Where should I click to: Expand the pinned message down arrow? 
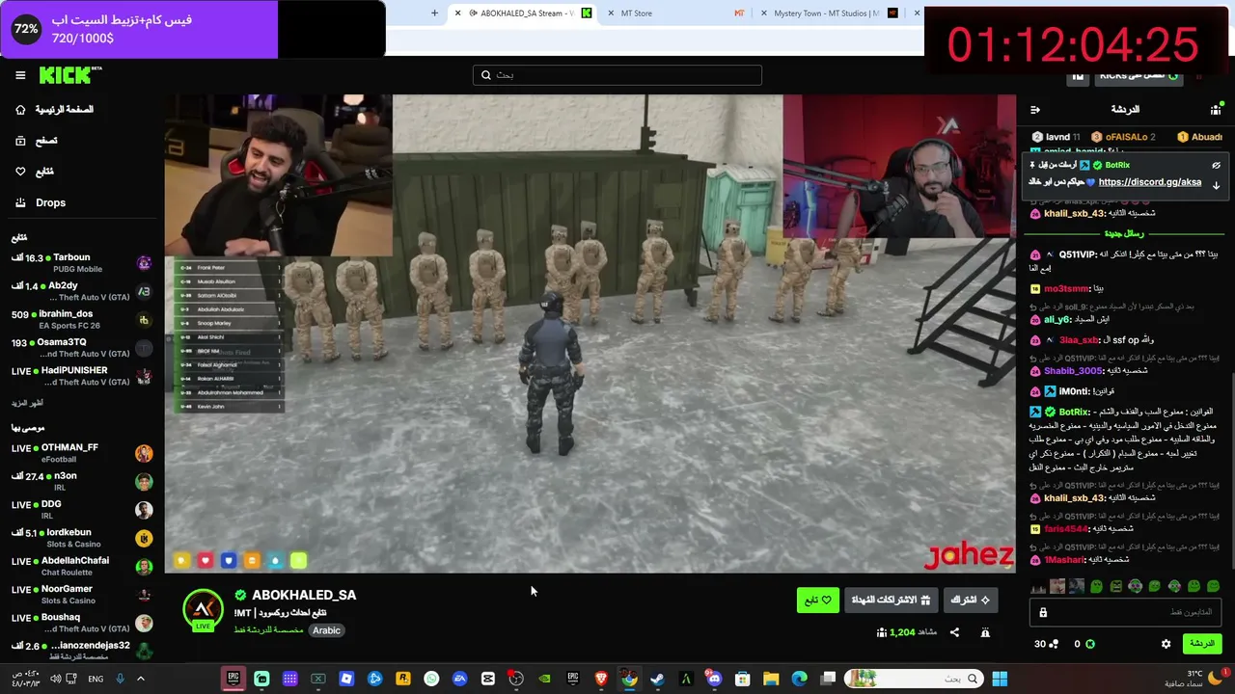point(1217,185)
